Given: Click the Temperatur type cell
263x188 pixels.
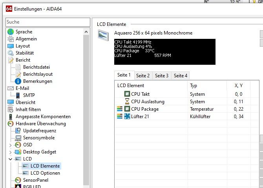Looking at the screenshot, I should pos(202,109).
